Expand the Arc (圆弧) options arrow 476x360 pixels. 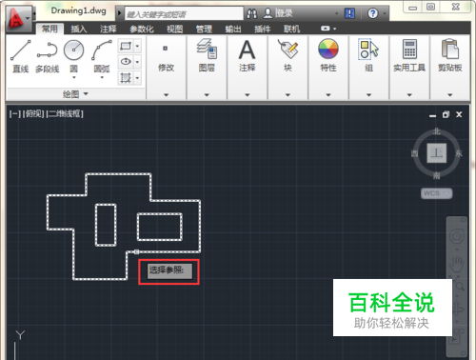point(102,77)
